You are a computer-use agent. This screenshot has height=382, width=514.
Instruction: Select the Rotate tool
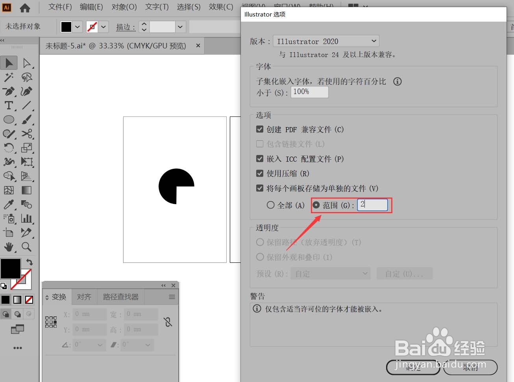[x=9, y=148]
